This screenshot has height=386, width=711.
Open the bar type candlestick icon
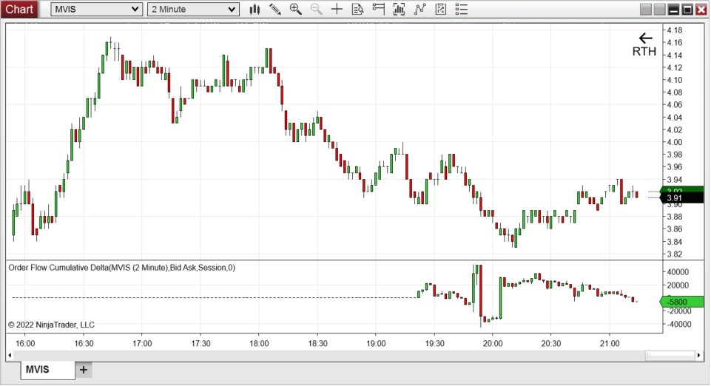(255, 9)
